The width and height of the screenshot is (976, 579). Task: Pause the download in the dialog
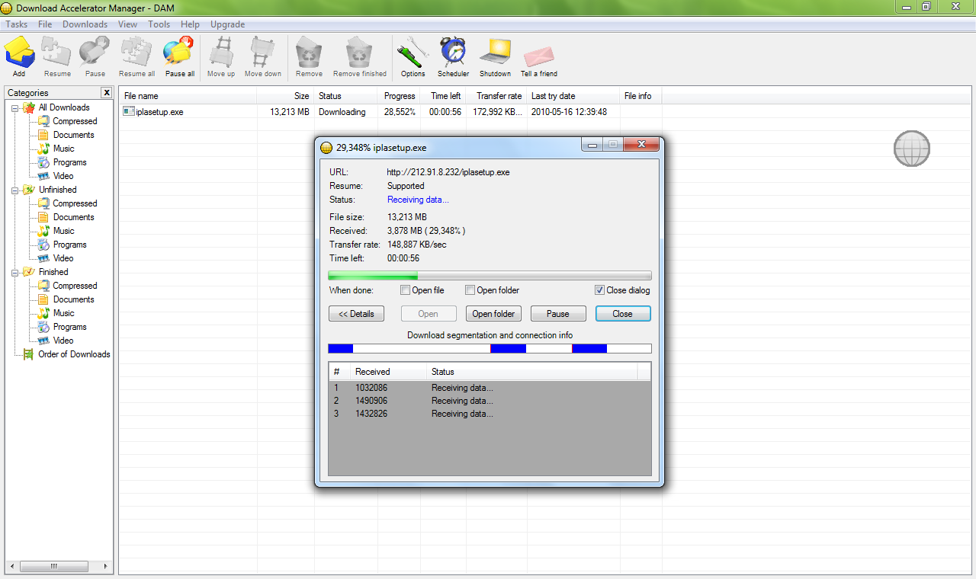[558, 314]
